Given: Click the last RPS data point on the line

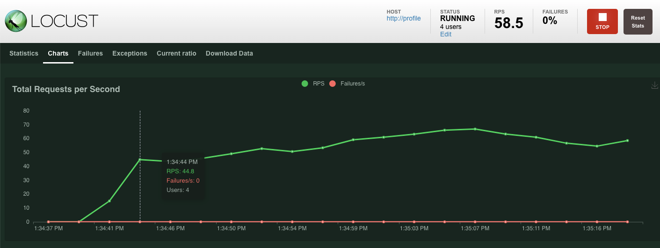Looking at the screenshot, I should [x=627, y=141].
